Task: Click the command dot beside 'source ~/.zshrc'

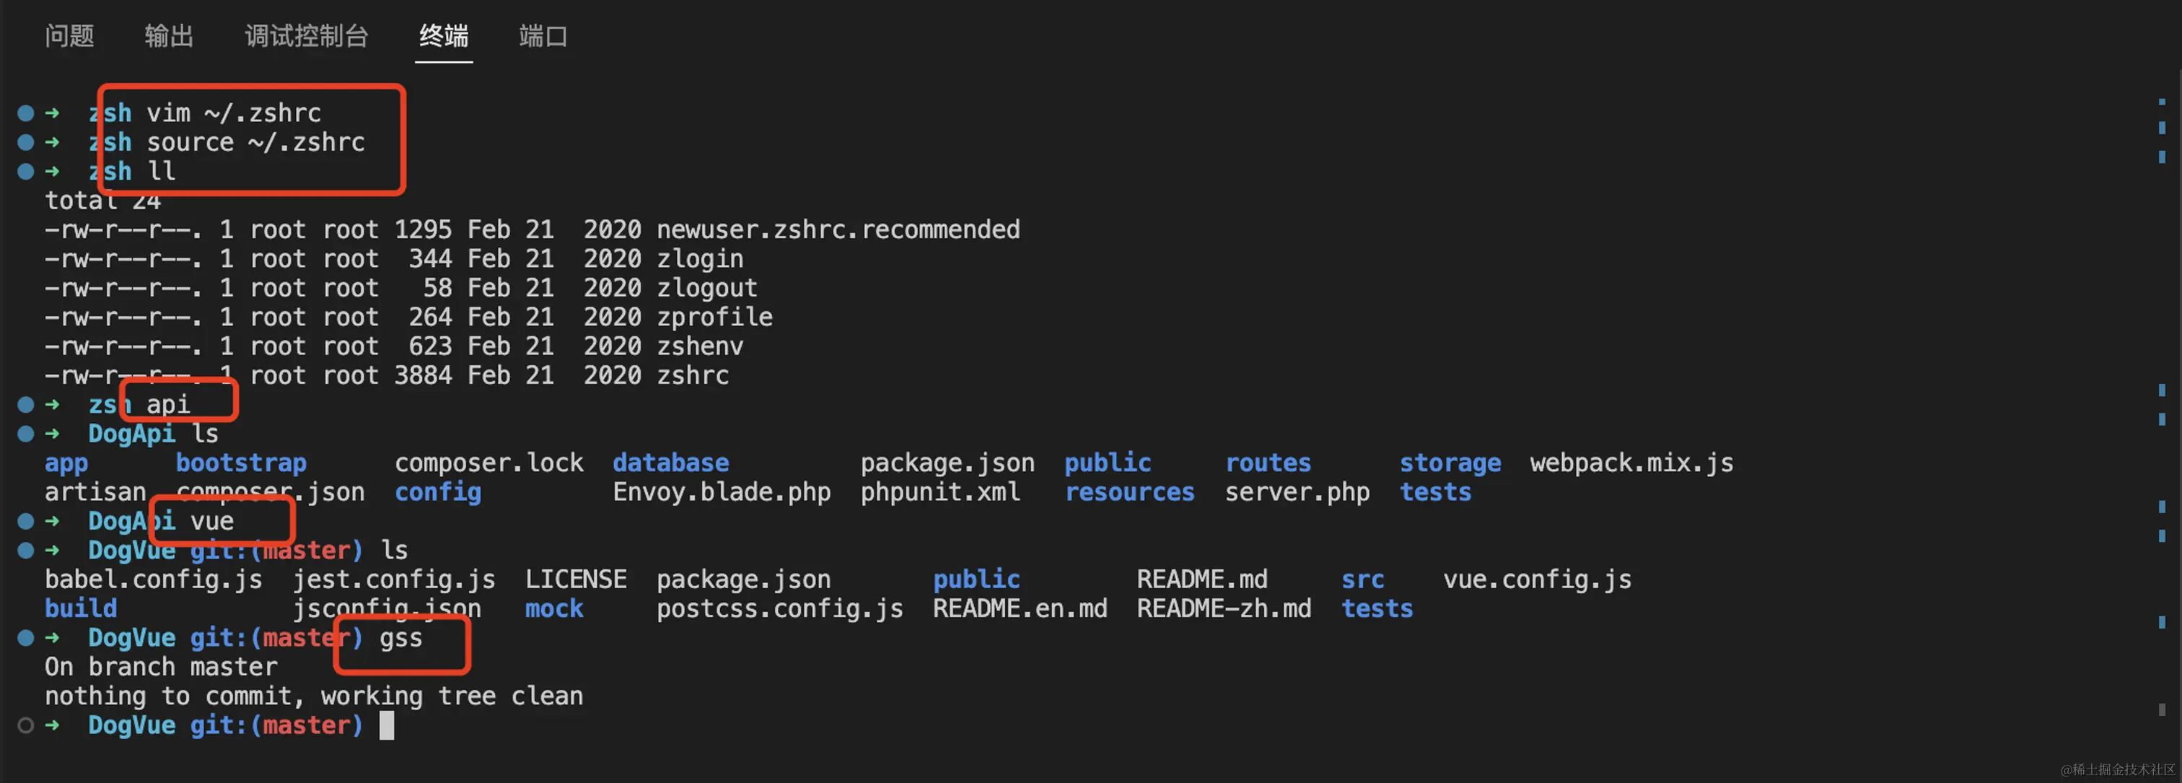Action: coord(25,142)
